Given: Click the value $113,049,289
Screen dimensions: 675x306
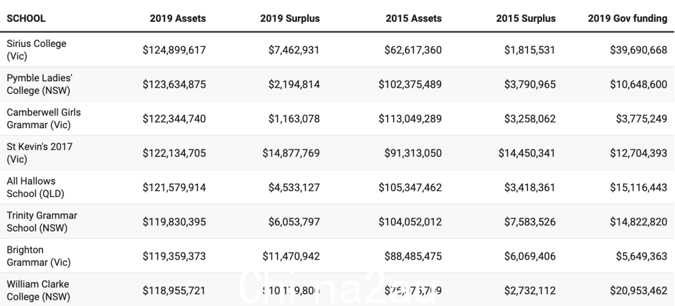Looking at the screenshot, I should click(x=410, y=119).
